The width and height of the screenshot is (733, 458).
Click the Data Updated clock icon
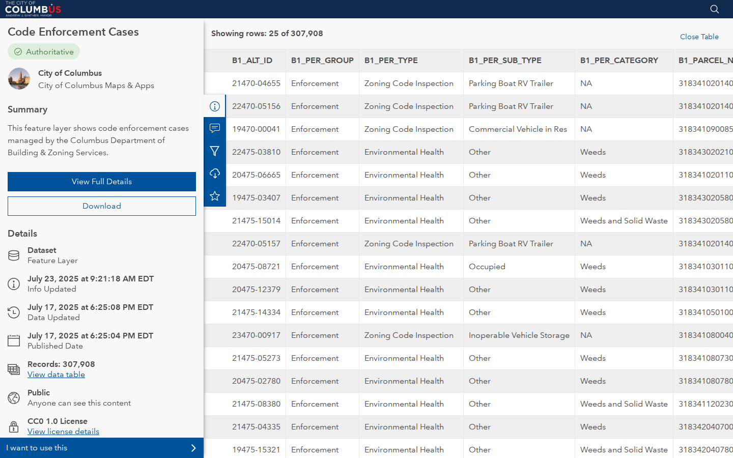pyautogui.click(x=14, y=312)
